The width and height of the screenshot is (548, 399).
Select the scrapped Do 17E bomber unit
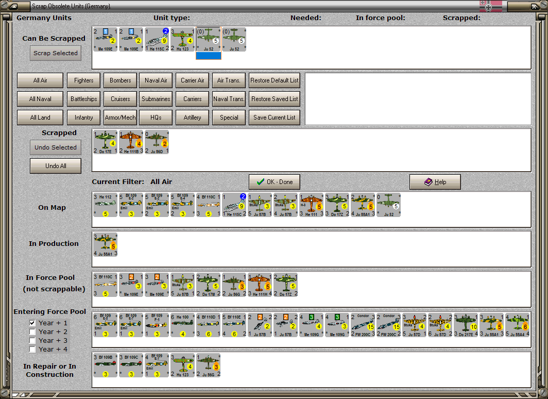pos(105,142)
